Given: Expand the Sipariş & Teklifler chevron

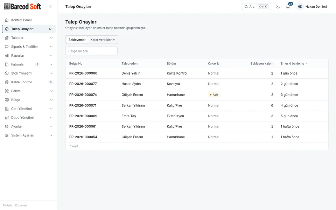Looking at the screenshot, I should (51, 47).
